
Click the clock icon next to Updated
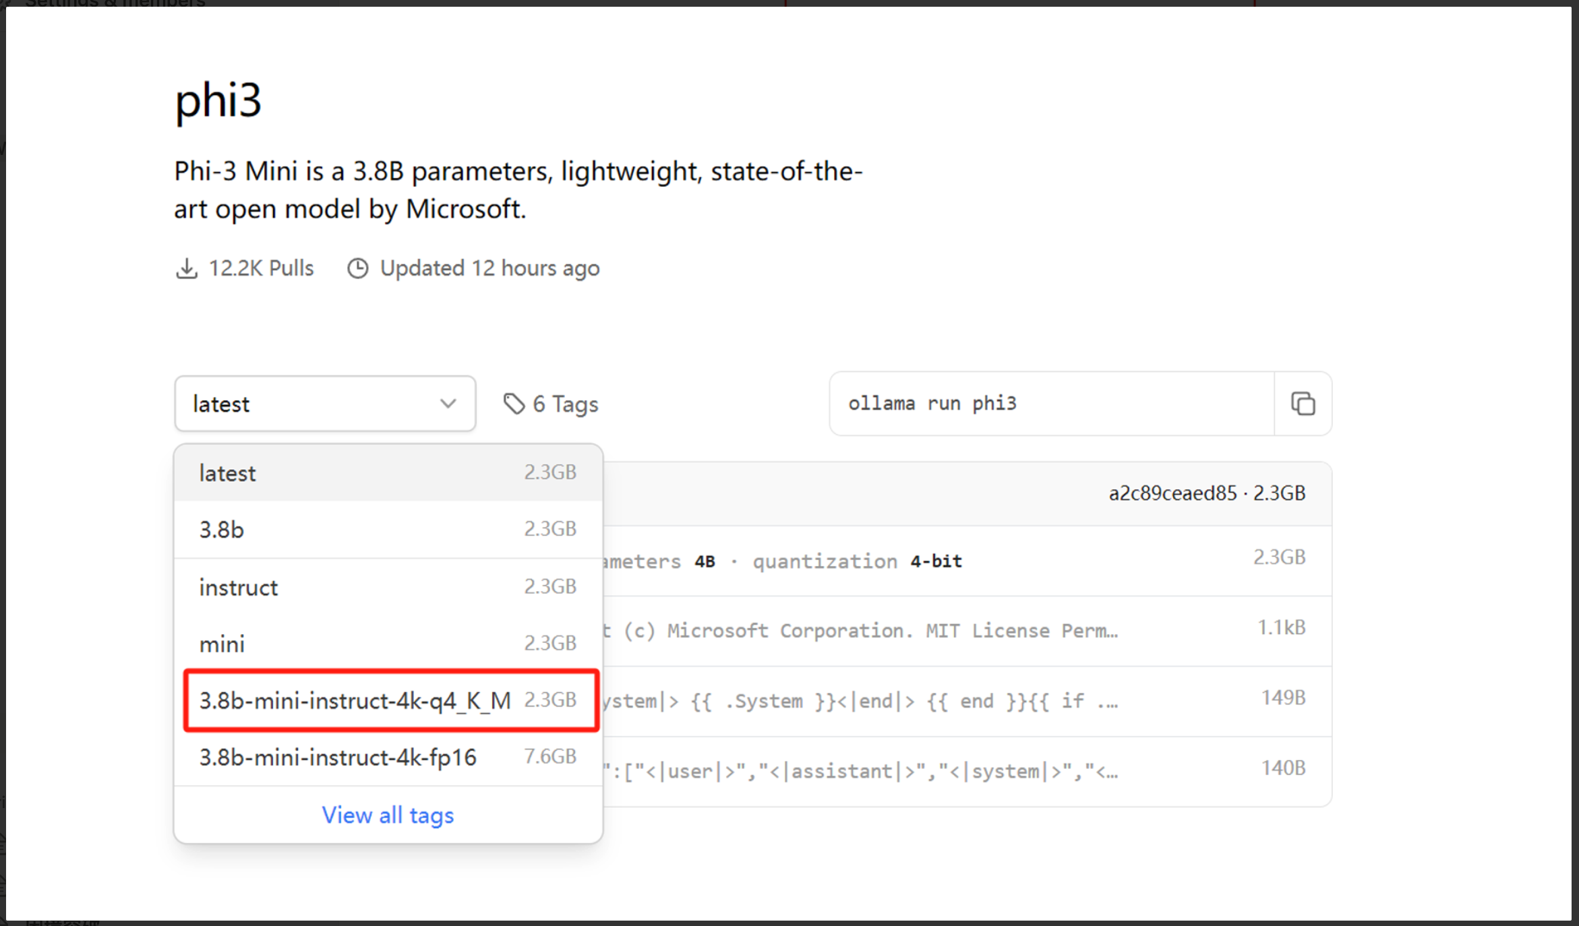coord(358,268)
